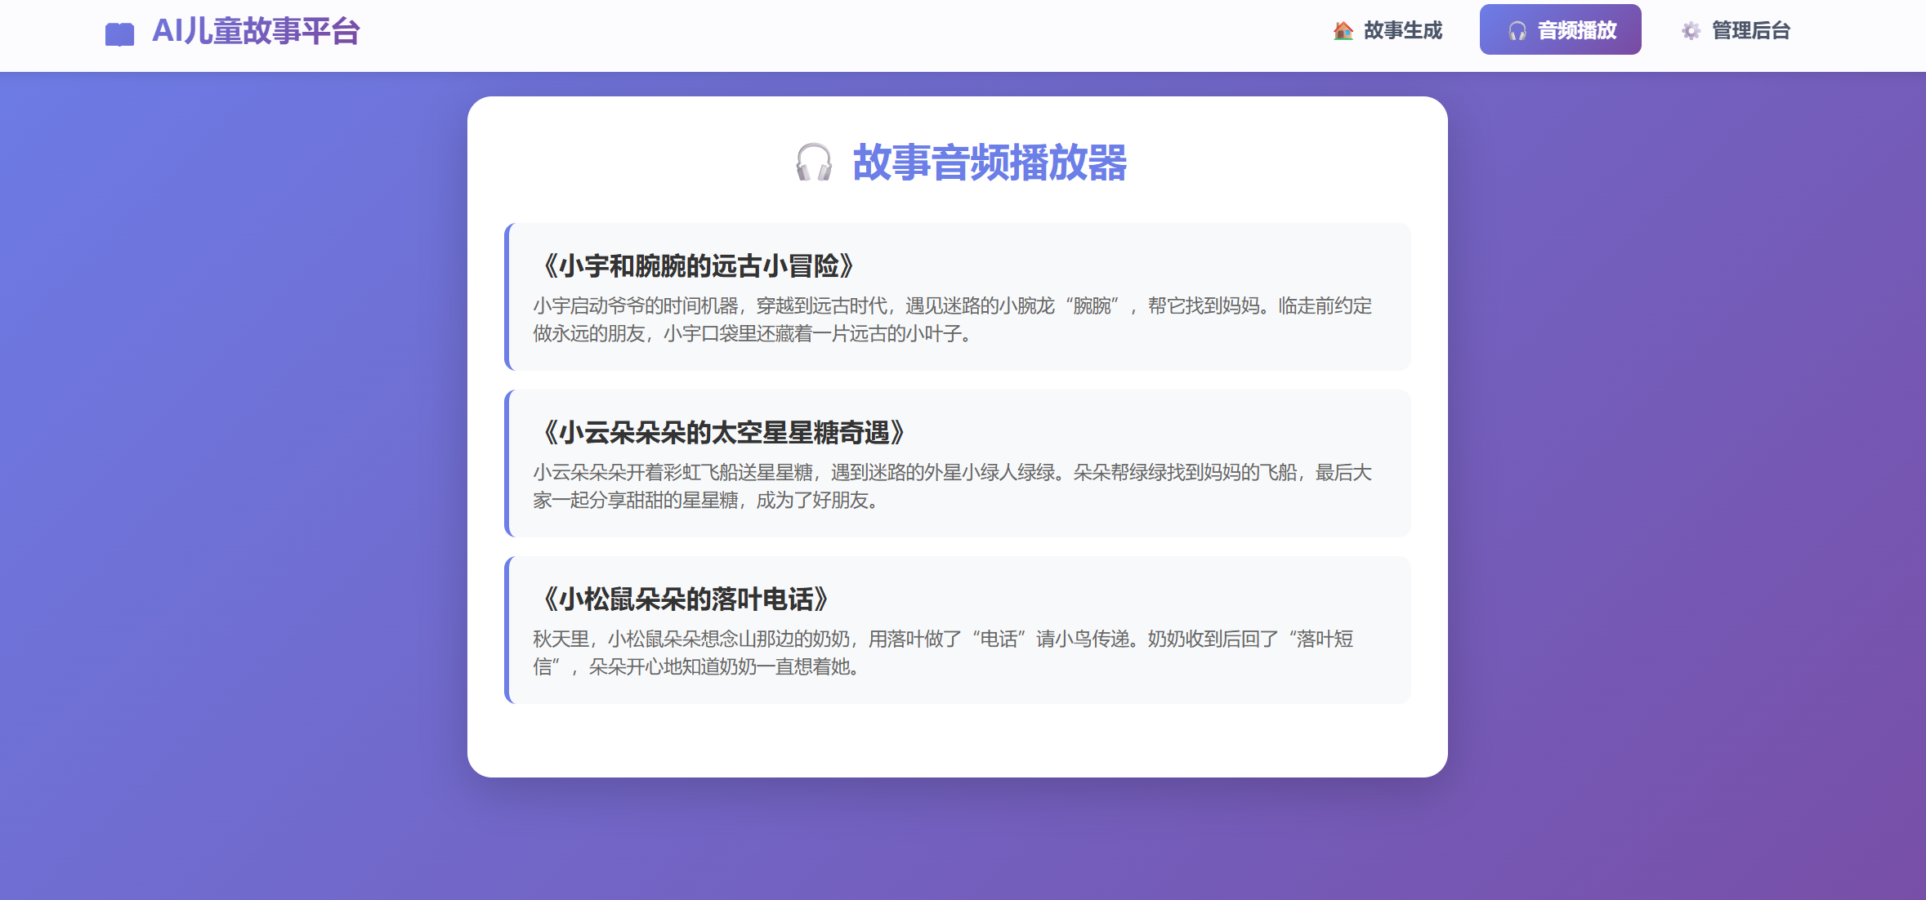Click blue left border of first story card
1926x900 pixels.
tap(507, 296)
